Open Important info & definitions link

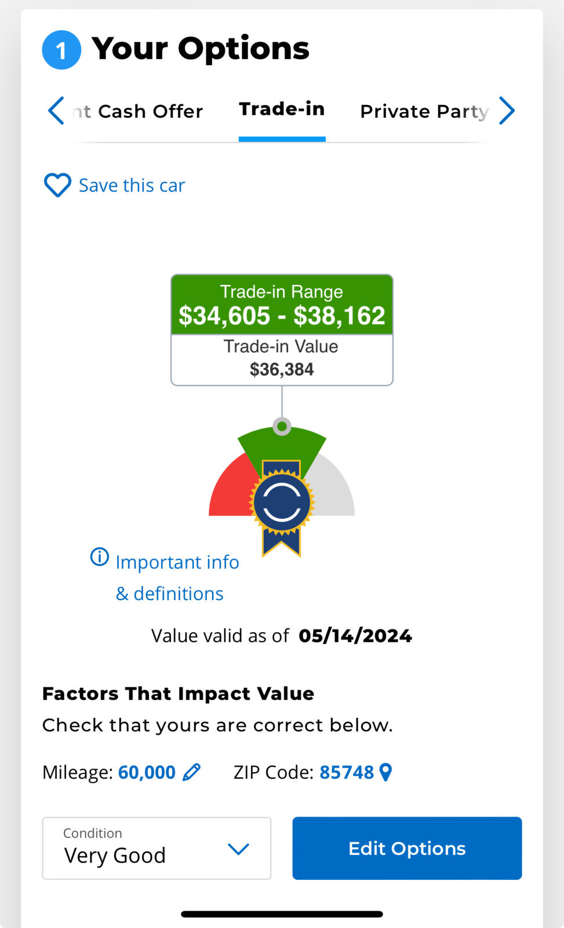pos(177,577)
